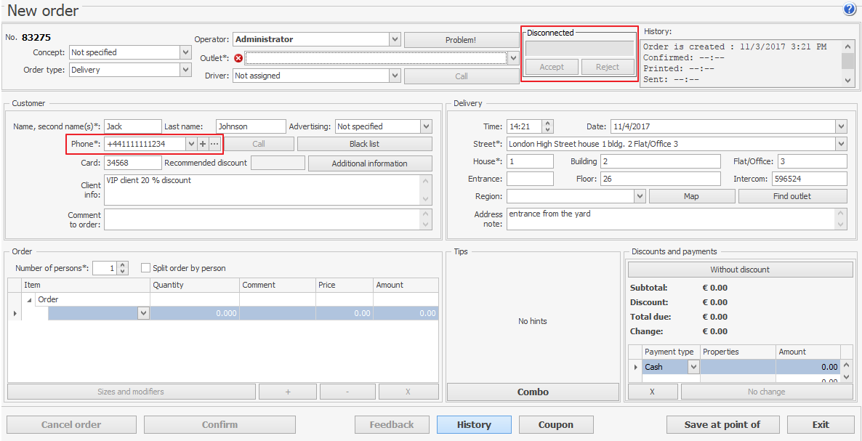Screen dimensions: 862x441
Task: Open the Concept dropdown
Action: click(185, 52)
